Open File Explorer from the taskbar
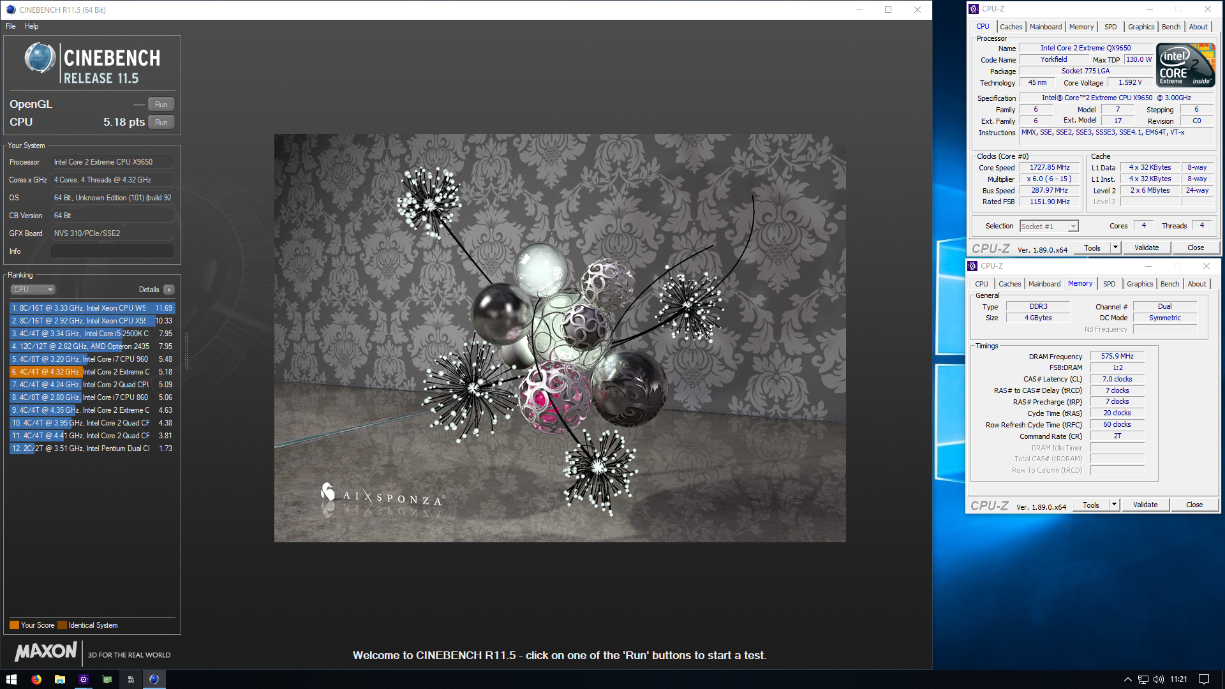The image size is (1225, 689). click(x=60, y=679)
